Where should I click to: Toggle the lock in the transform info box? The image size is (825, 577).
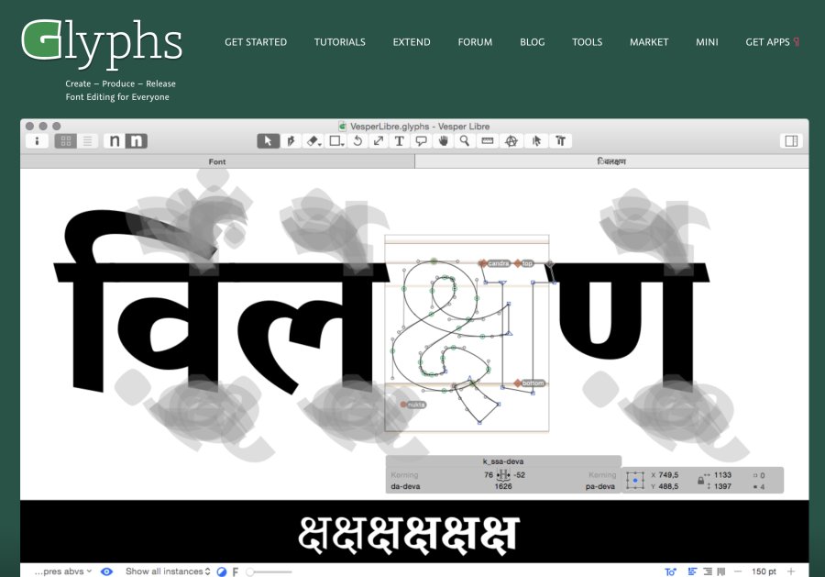[x=700, y=476]
